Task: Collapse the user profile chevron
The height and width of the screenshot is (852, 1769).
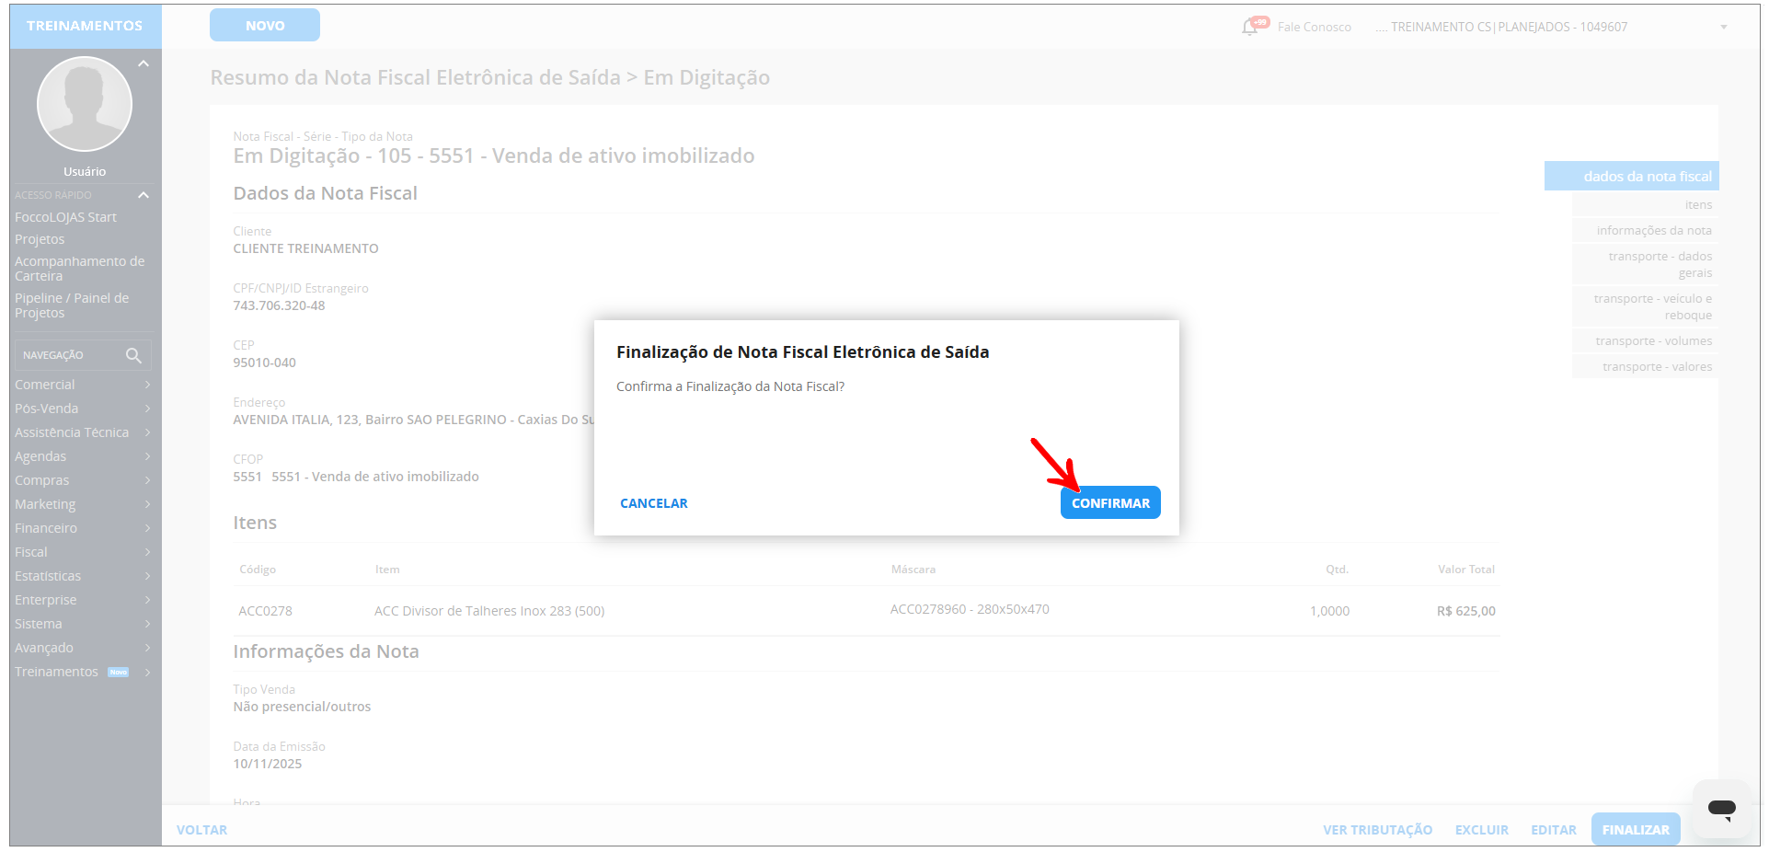Action: tap(144, 63)
